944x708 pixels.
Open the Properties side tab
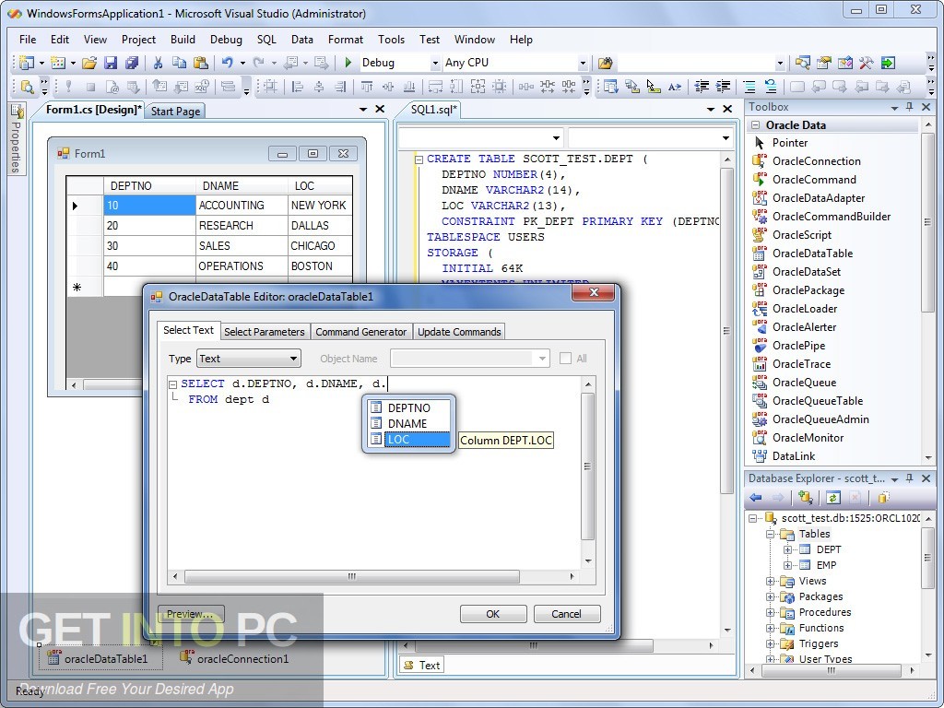pyautogui.click(x=17, y=138)
